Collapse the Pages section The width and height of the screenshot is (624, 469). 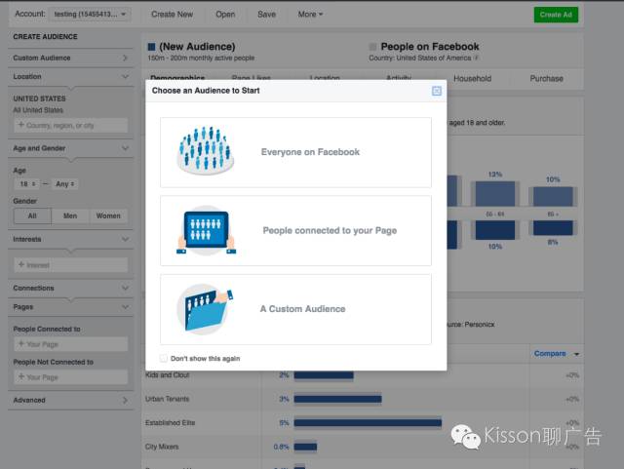(x=70, y=307)
